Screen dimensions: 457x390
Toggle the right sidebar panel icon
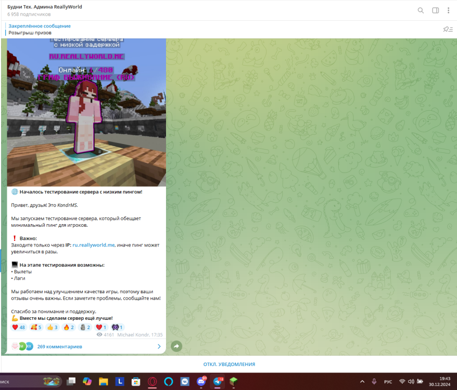pos(436,10)
